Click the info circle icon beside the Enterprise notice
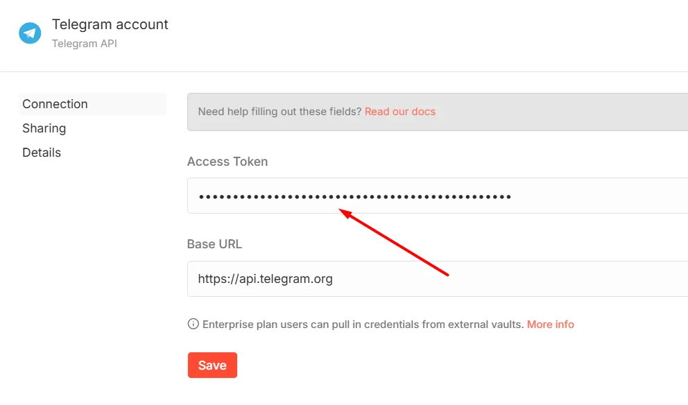The image size is (688, 405). 193,324
